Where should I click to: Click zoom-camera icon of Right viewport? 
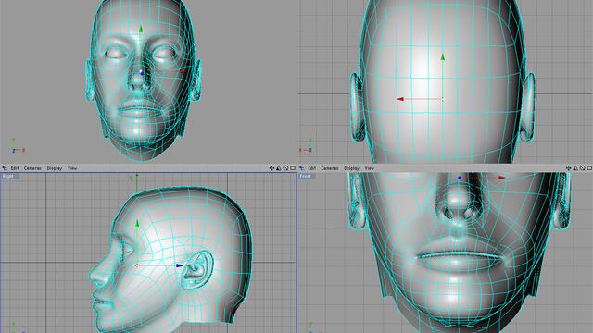point(279,168)
